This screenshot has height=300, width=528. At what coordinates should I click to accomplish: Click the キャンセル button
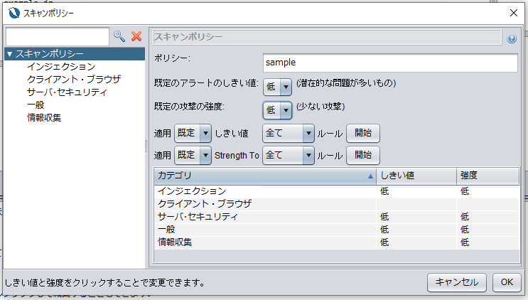point(457,282)
